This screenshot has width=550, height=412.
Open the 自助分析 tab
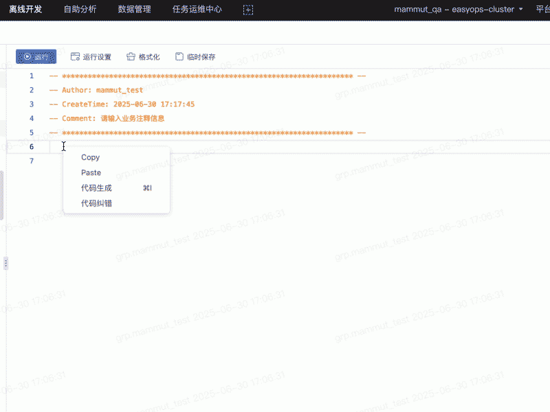(80, 10)
